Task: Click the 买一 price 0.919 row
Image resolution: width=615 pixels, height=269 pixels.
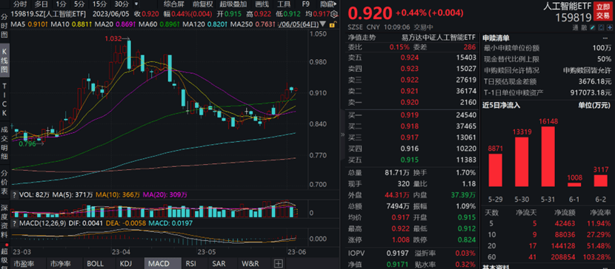Action: pyautogui.click(x=412, y=115)
